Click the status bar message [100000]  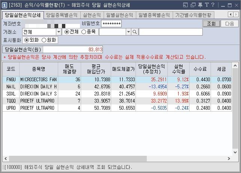[x=68, y=167]
